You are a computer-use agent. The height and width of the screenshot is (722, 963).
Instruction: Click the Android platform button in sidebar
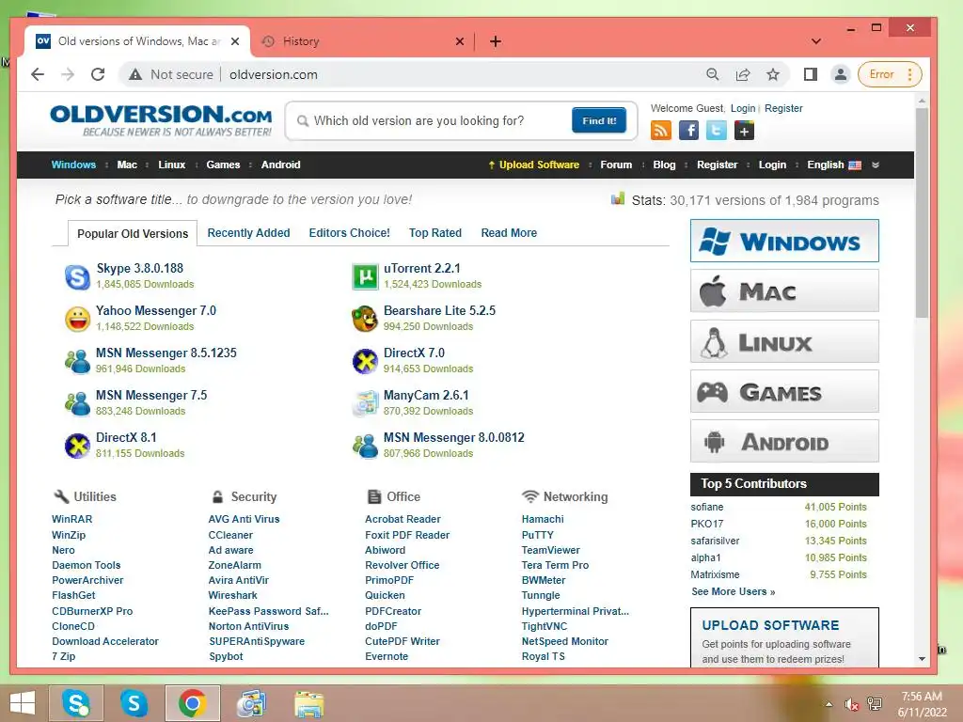pyautogui.click(x=785, y=441)
